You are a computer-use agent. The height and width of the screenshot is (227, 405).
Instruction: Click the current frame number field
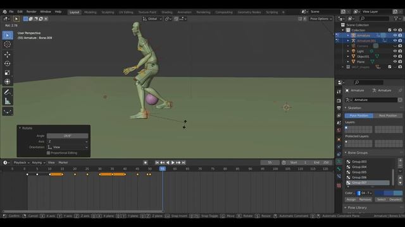pos(270,163)
